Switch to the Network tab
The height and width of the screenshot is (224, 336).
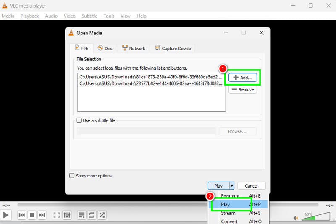(x=134, y=49)
